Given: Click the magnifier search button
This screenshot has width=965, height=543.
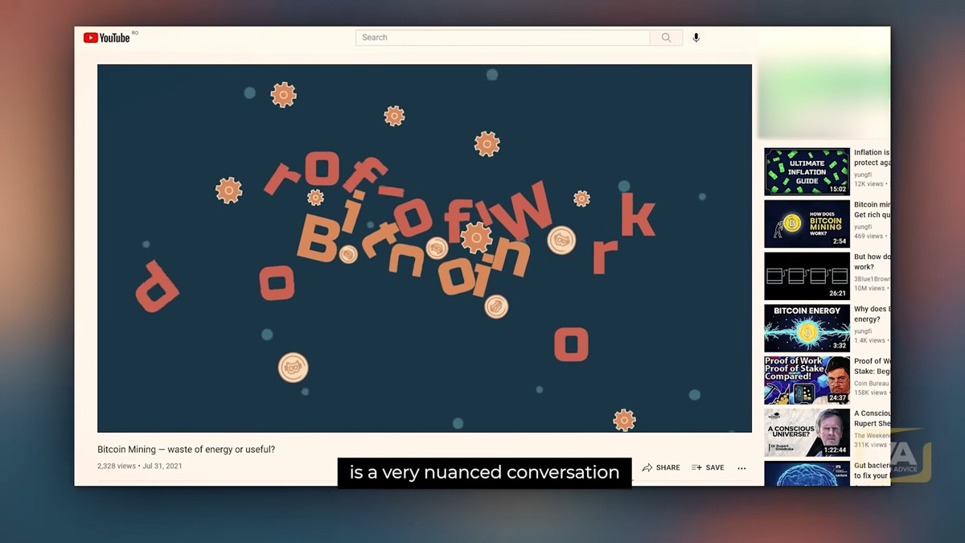Looking at the screenshot, I should tap(666, 38).
